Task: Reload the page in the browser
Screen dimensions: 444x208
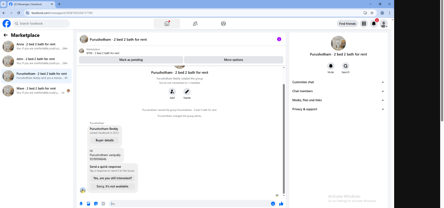Action: pos(18,13)
